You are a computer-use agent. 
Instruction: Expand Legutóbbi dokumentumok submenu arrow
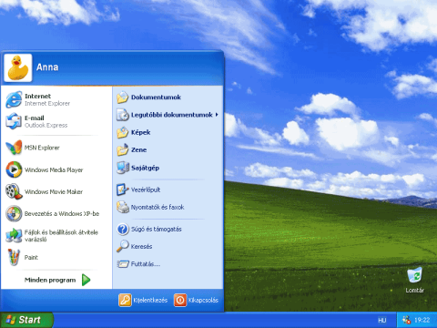[x=217, y=115]
